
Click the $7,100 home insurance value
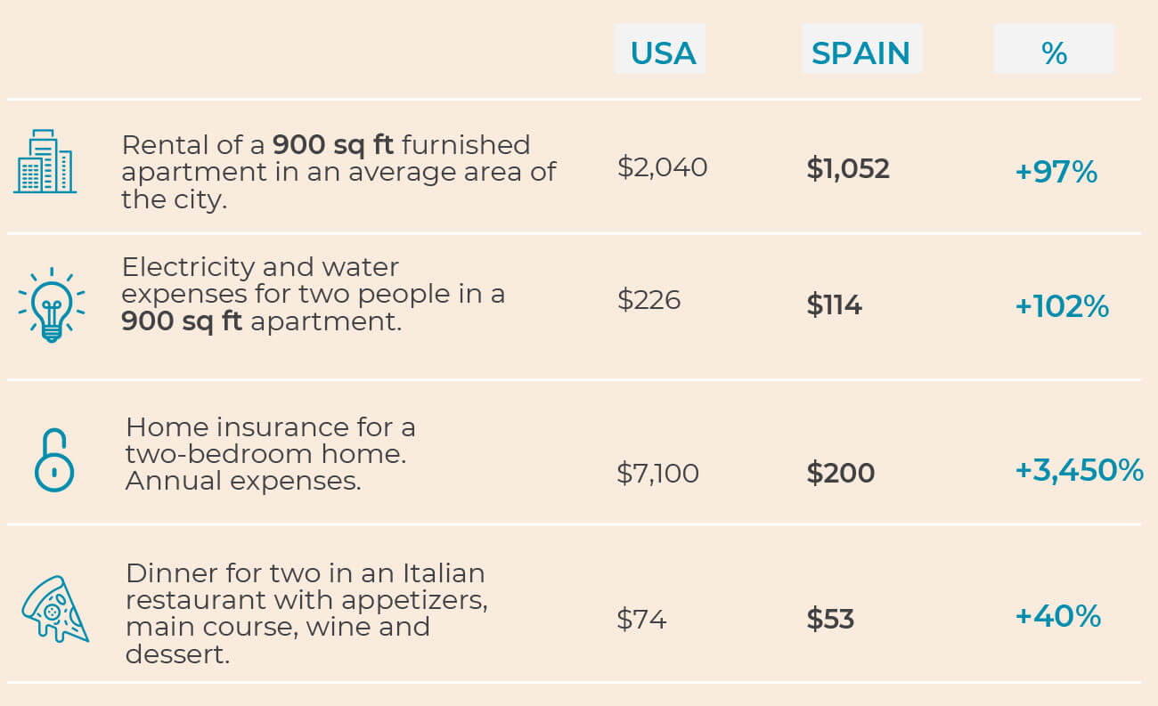[657, 473]
